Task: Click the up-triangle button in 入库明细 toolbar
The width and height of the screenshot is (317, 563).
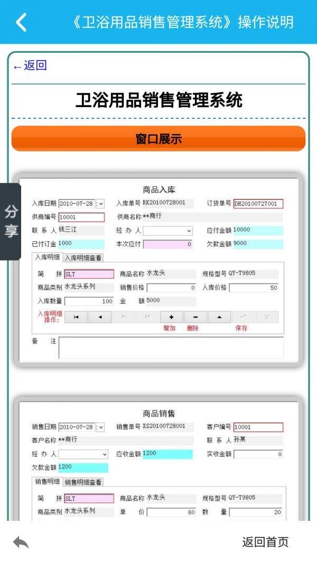Action: 219,317
